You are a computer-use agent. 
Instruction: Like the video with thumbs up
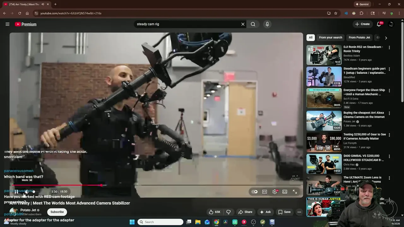(214, 212)
